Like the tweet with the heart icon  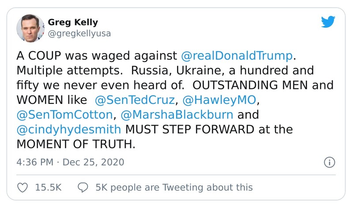click(22, 187)
